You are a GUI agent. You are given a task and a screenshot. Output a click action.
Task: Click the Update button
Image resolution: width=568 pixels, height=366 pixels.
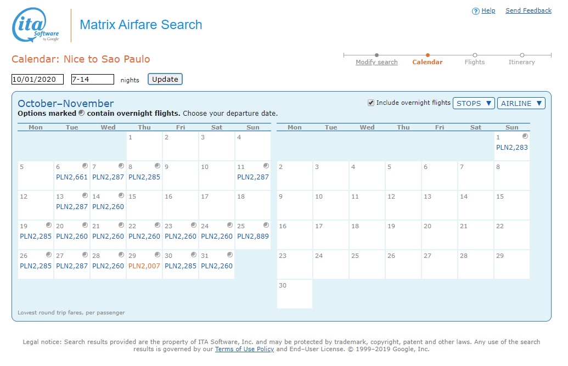(165, 79)
